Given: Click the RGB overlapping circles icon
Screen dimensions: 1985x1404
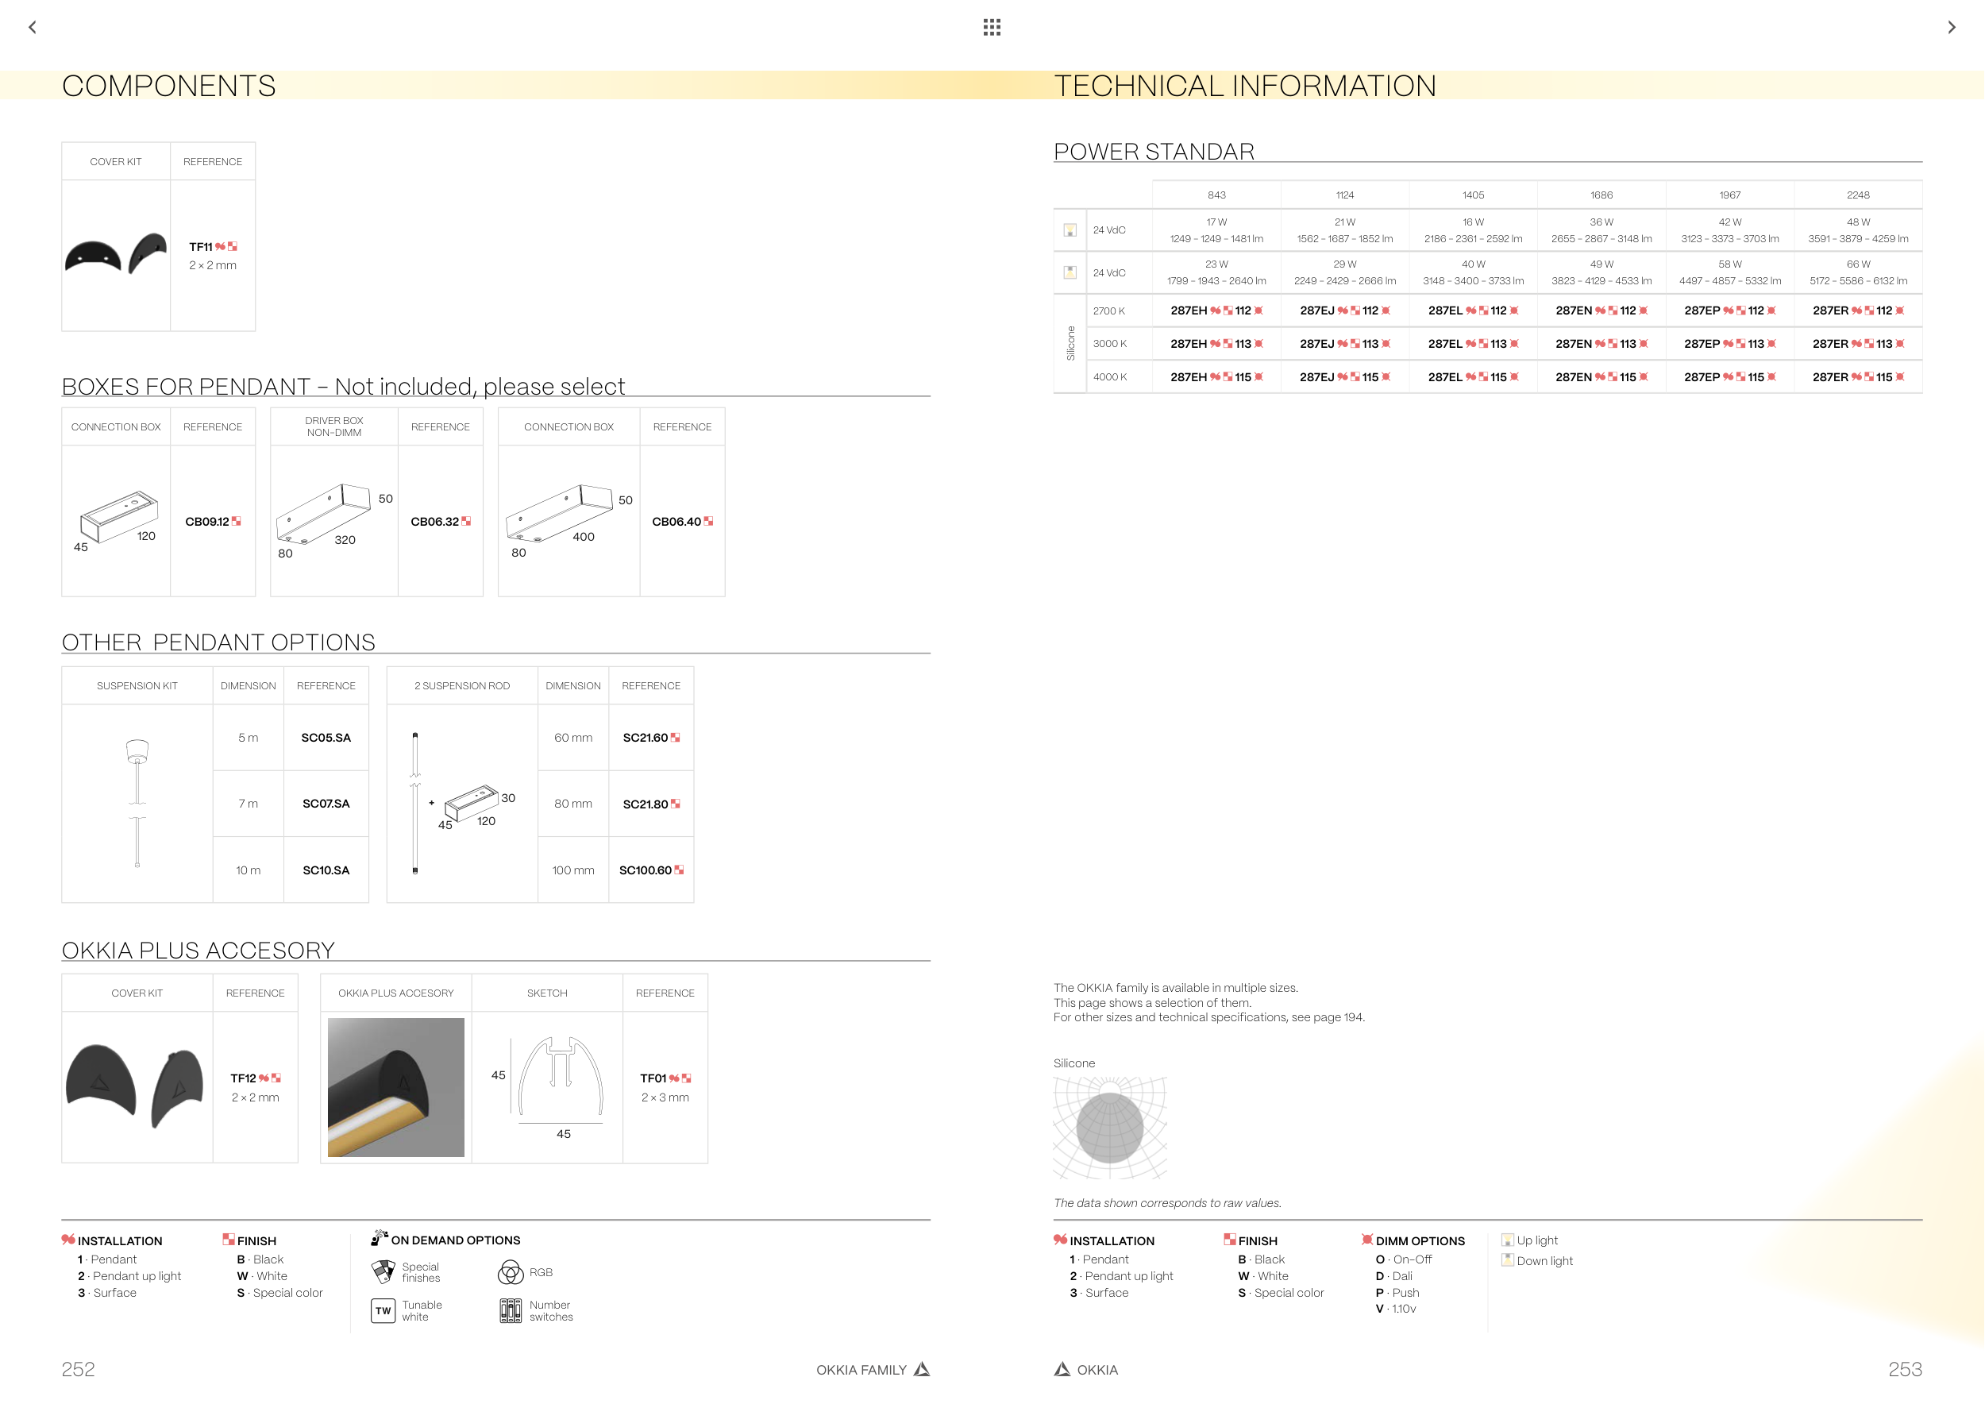Looking at the screenshot, I should coord(510,1273).
